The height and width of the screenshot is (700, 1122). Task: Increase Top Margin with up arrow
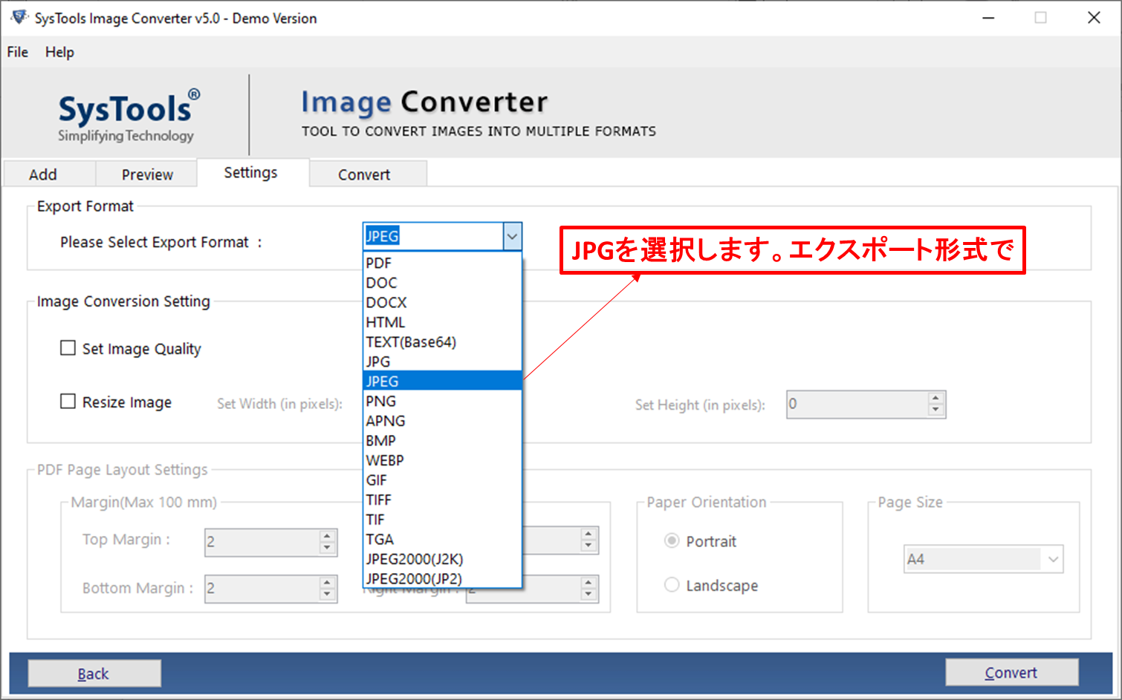[x=328, y=536]
